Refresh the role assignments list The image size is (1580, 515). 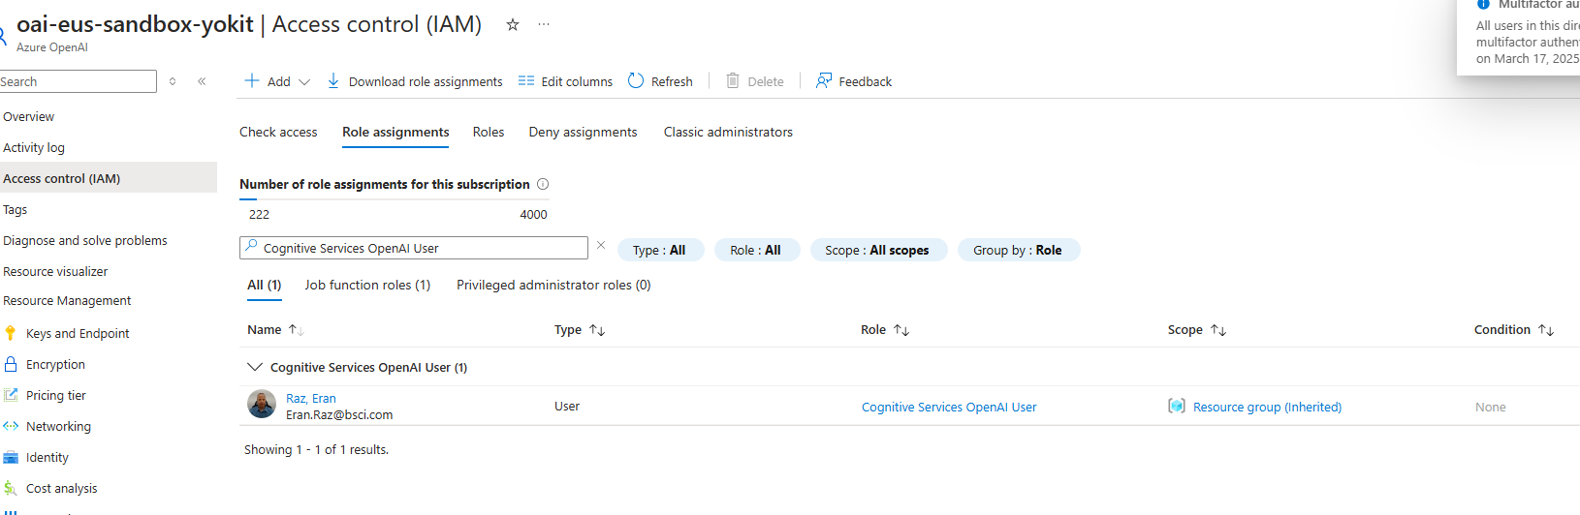pyautogui.click(x=660, y=81)
